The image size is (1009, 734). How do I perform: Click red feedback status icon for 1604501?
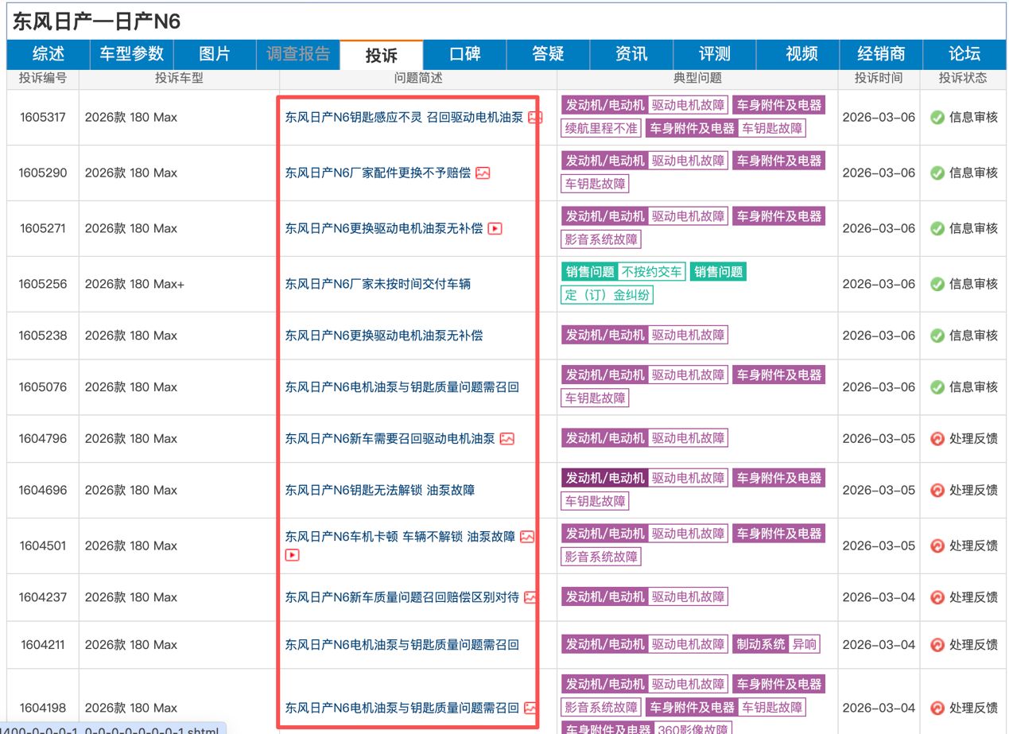click(x=937, y=546)
